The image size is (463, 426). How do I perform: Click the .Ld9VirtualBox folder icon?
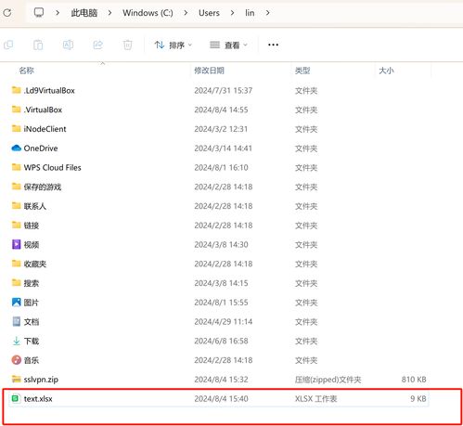(16, 90)
